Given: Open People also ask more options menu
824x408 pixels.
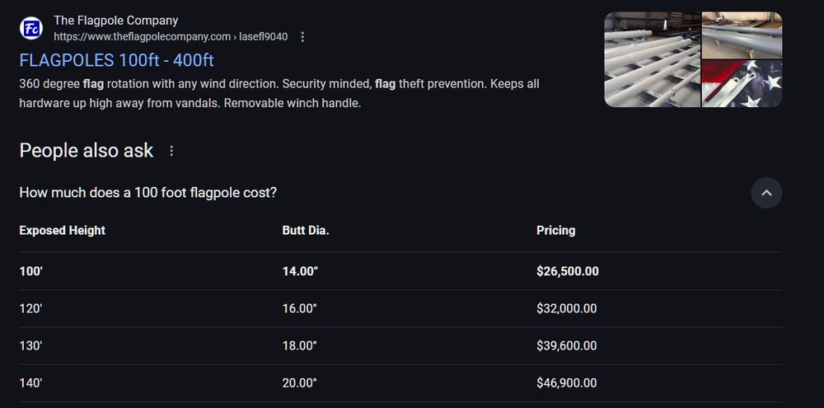Looking at the screenshot, I should coord(171,151).
